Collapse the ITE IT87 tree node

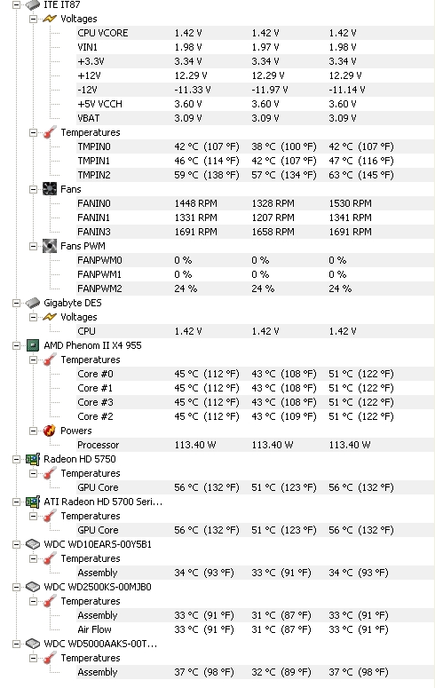click(x=16, y=5)
